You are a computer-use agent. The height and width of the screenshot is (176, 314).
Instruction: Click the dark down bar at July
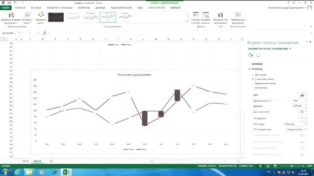(145, 118)
